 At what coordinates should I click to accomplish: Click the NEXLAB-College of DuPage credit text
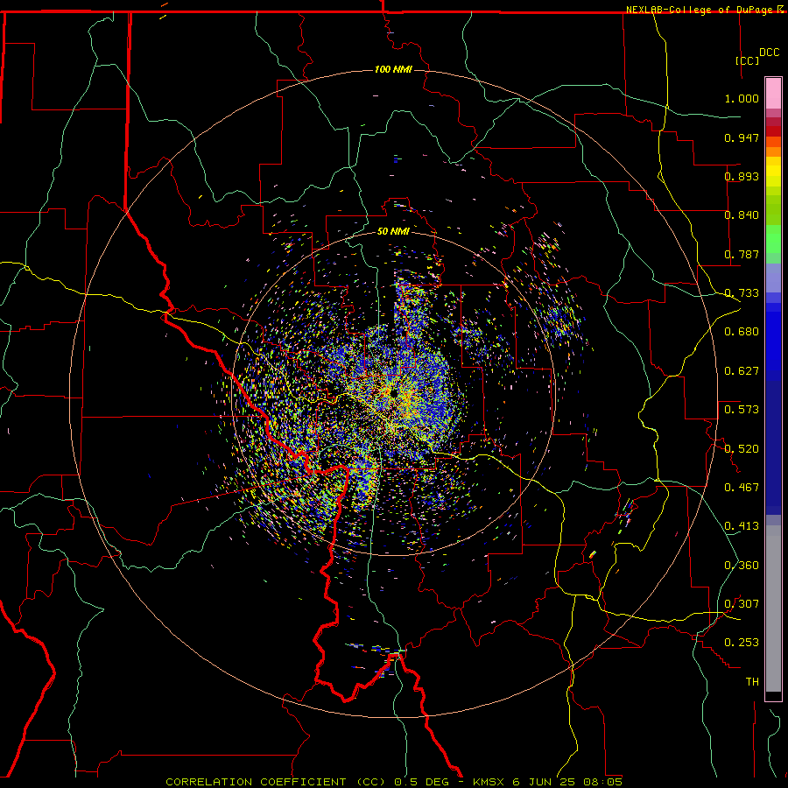704,10
